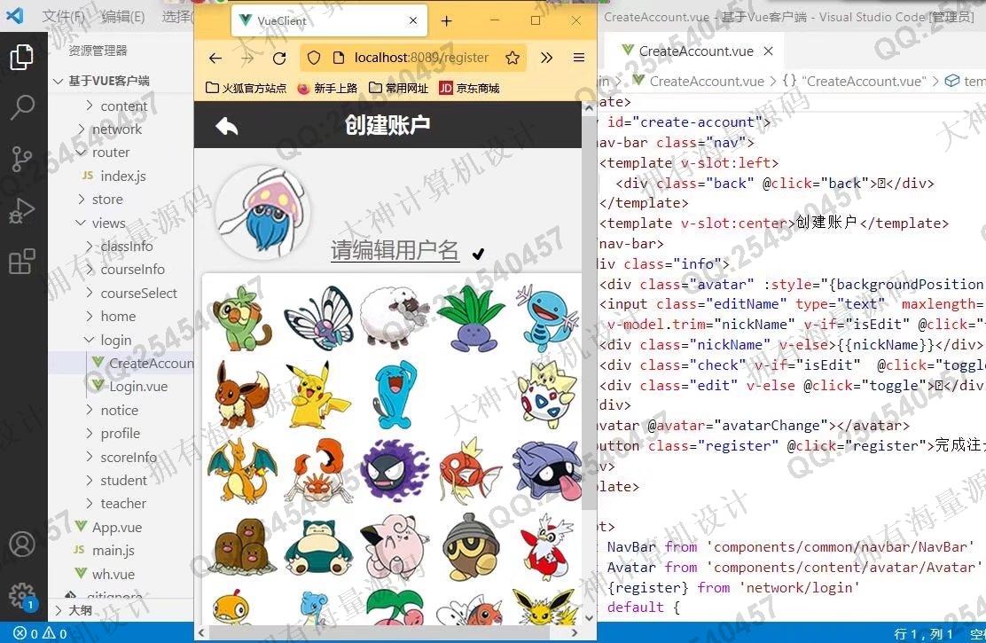Click the shield tracking protection icon

314,58
